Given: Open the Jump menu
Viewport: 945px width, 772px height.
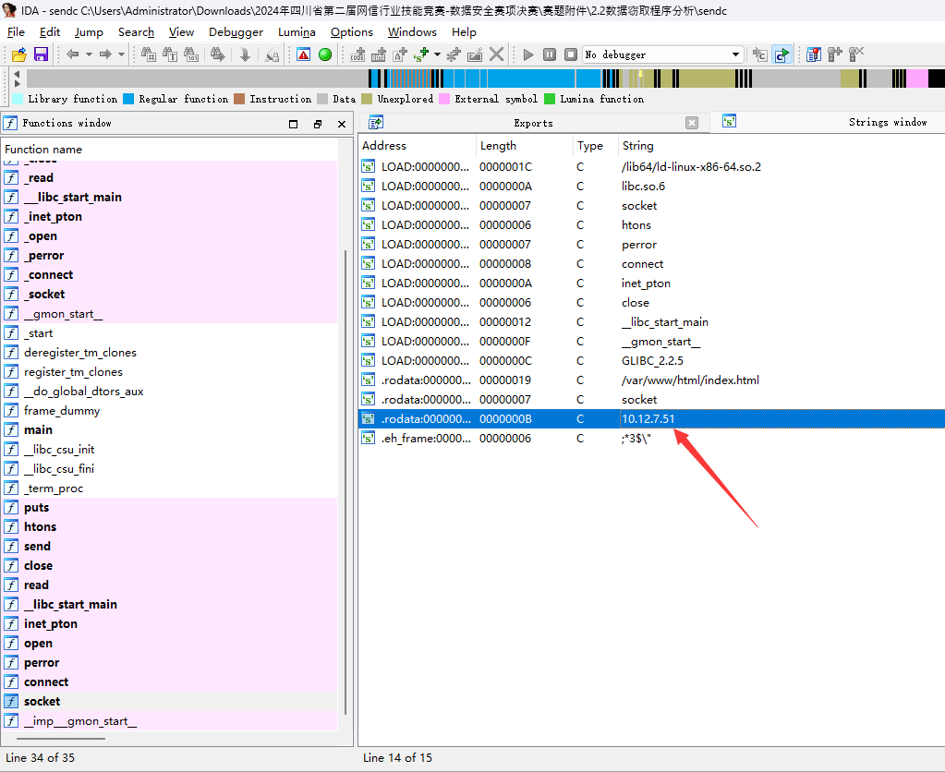Looking at the screenshot, I should tap(89, 32).
